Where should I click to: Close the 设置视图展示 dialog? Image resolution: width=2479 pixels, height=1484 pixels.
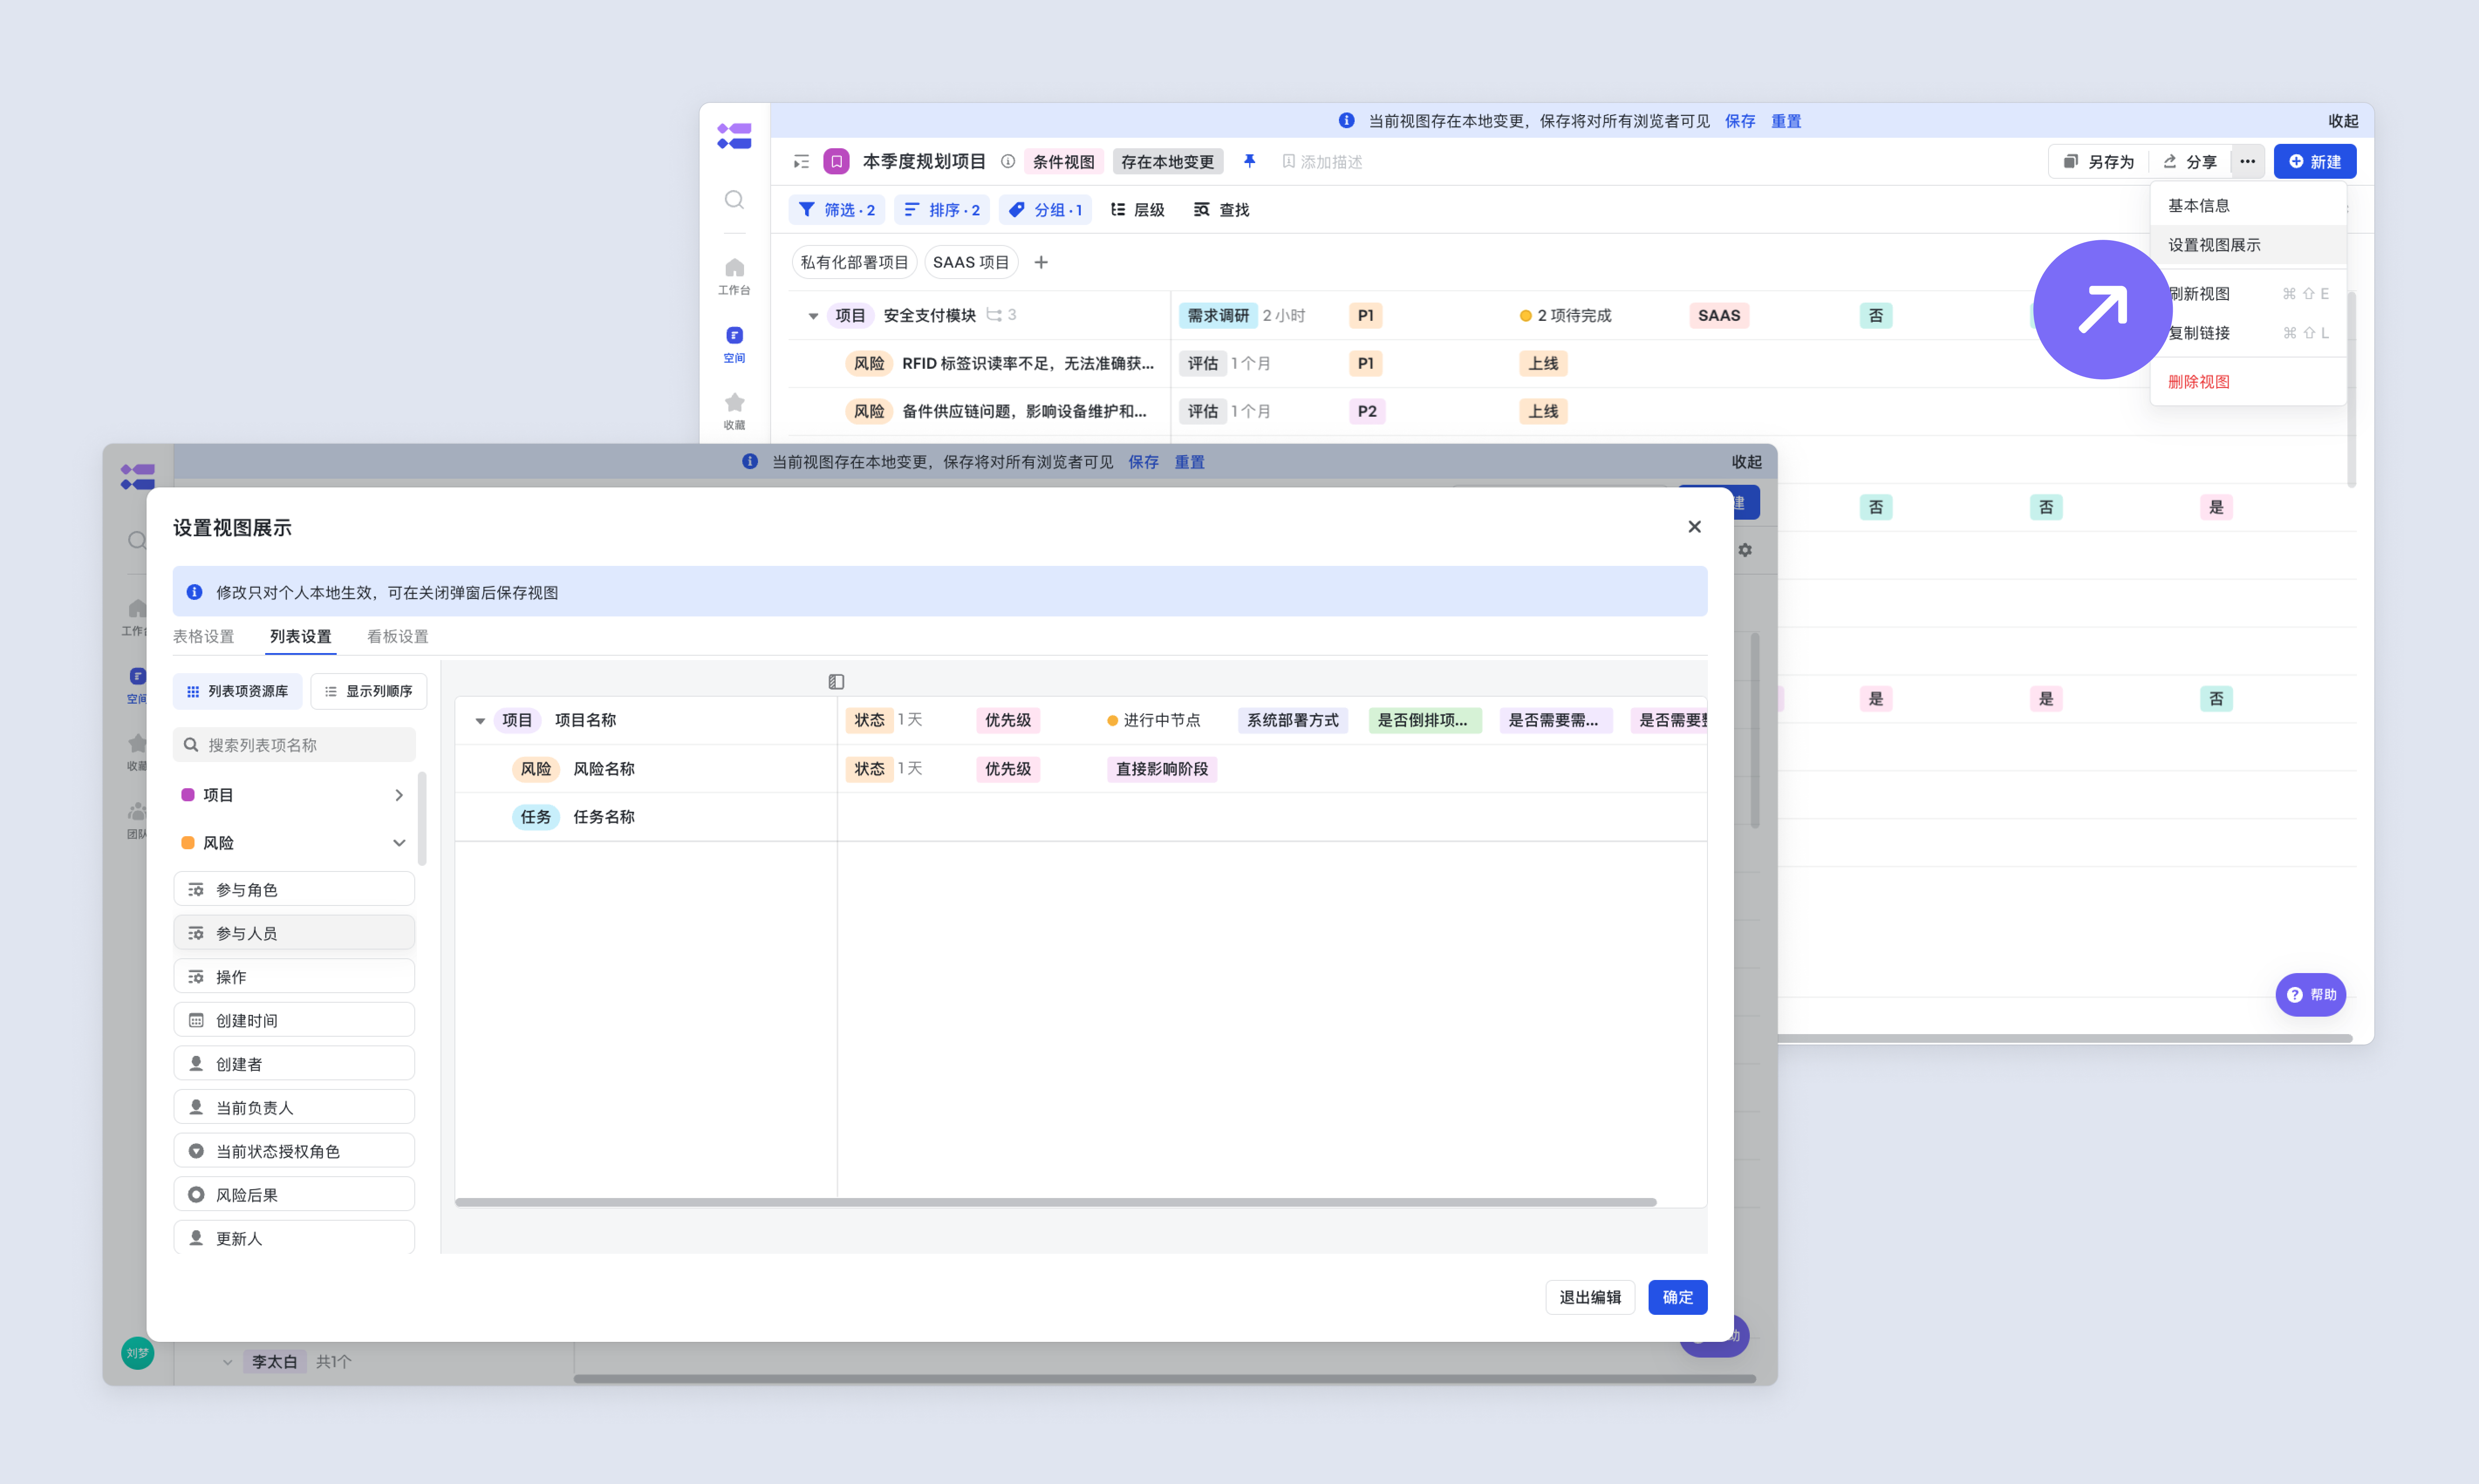coord(1695,527)
